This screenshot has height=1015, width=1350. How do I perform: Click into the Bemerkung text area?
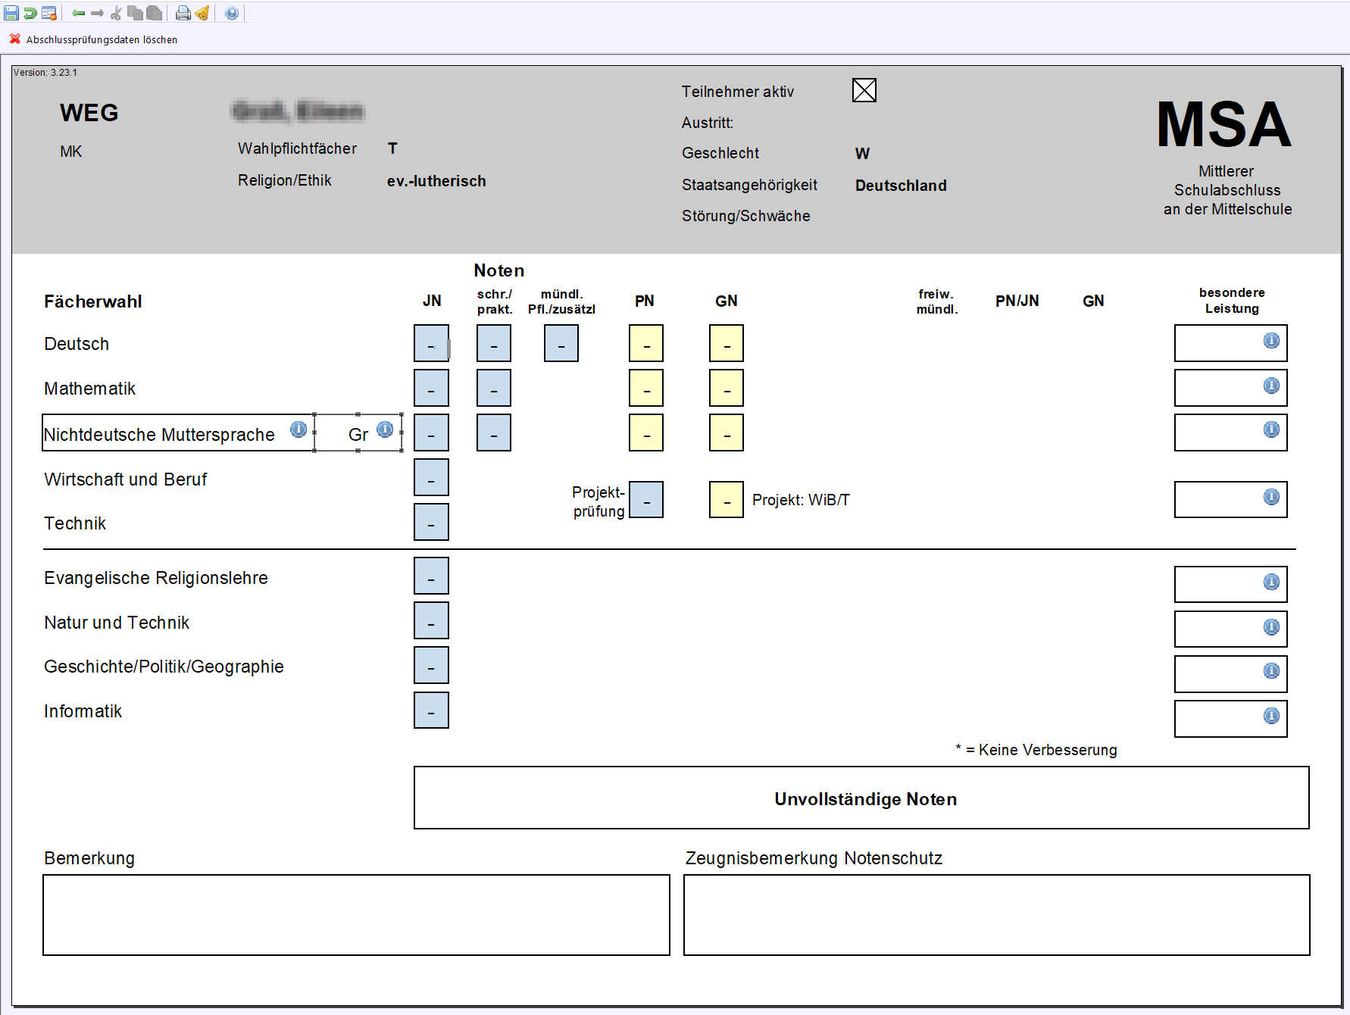tap(356, 915)
